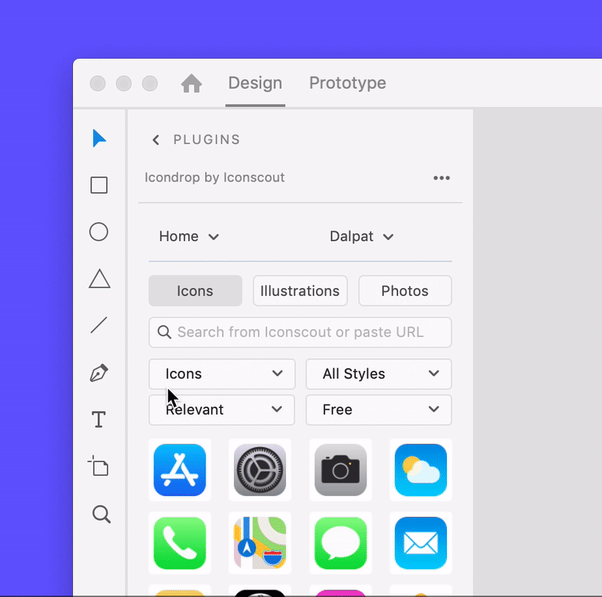
Task: Expand the Free price filter dropdown
Action: [379, 410]
